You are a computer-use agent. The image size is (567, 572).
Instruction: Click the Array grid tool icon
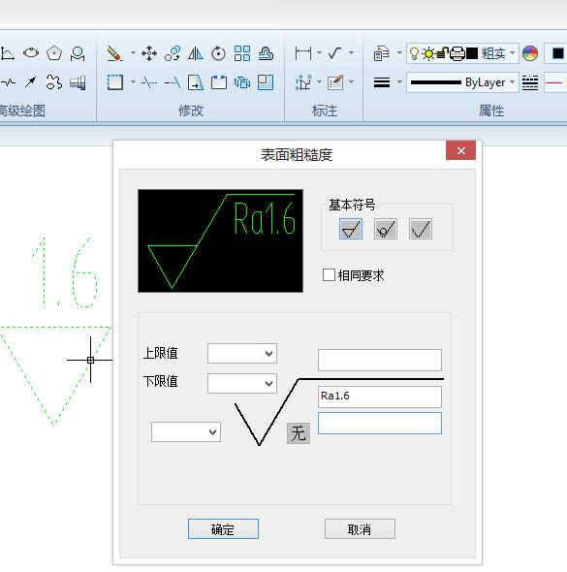coord(242,53)
